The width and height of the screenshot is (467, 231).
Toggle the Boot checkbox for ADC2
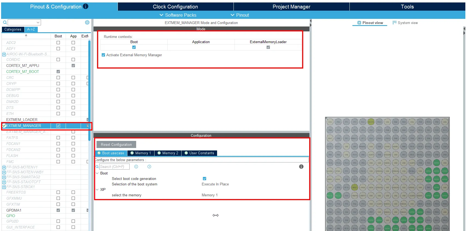(58, 43)
